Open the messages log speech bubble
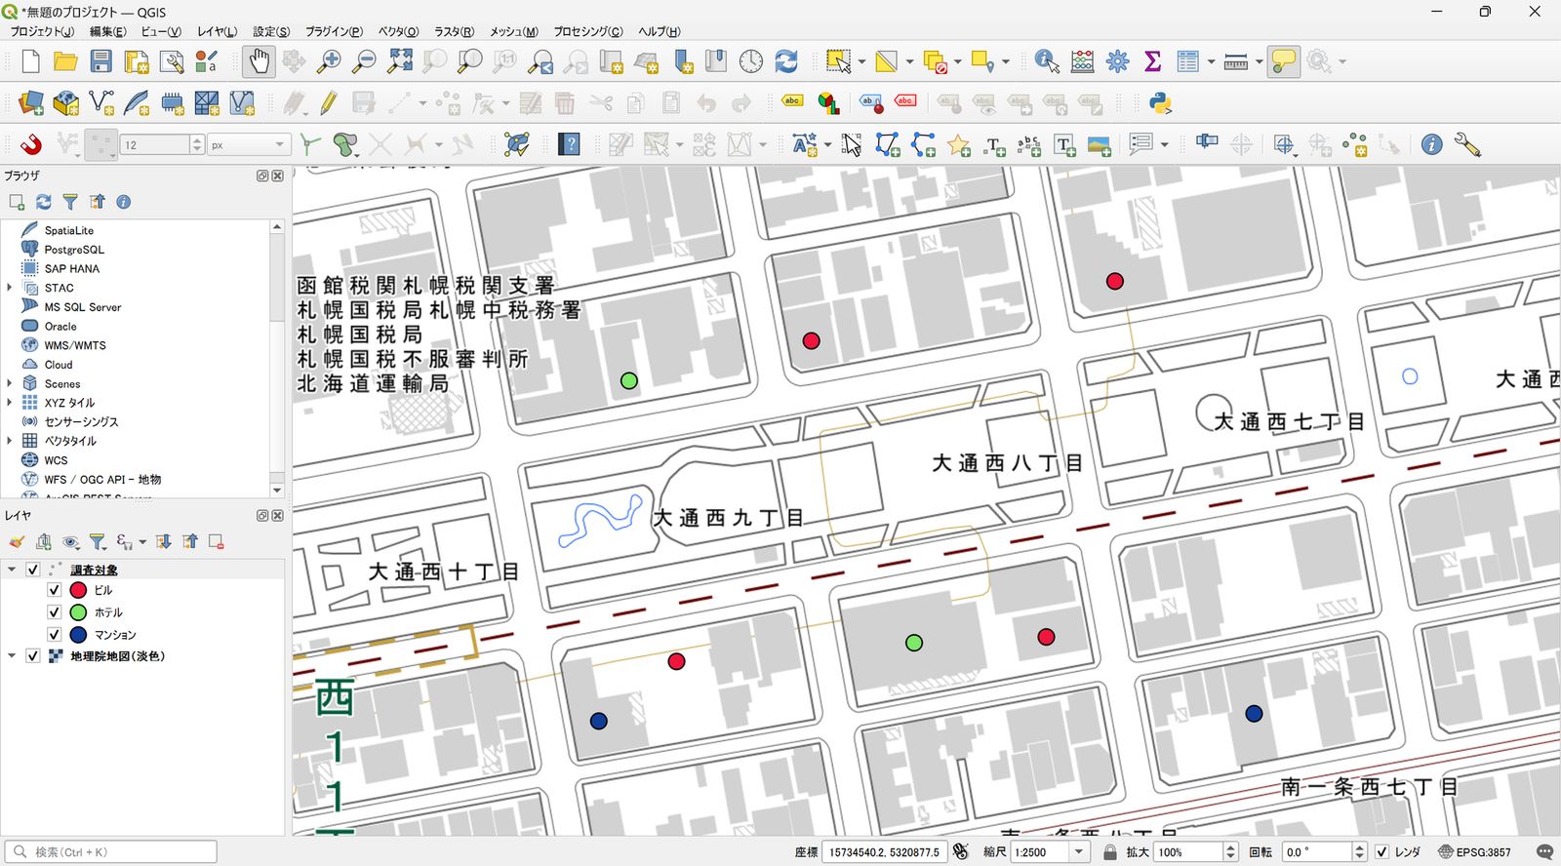Screen dimensions: 1561x866 [1544, 852]
